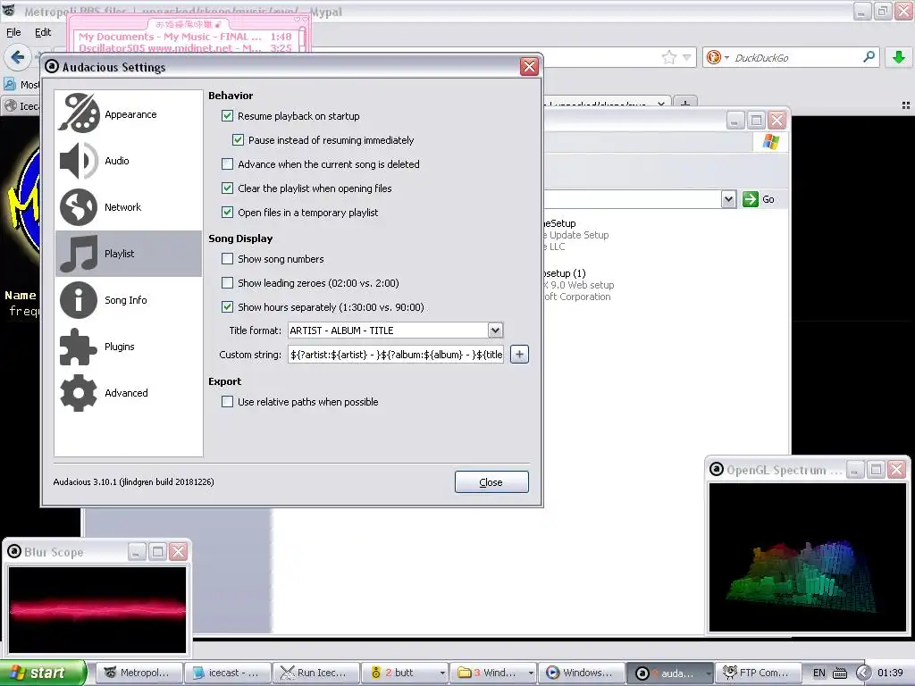Open the FTP Com taskbar item
This screenshot has width=915, height=686.
point(758,673)
